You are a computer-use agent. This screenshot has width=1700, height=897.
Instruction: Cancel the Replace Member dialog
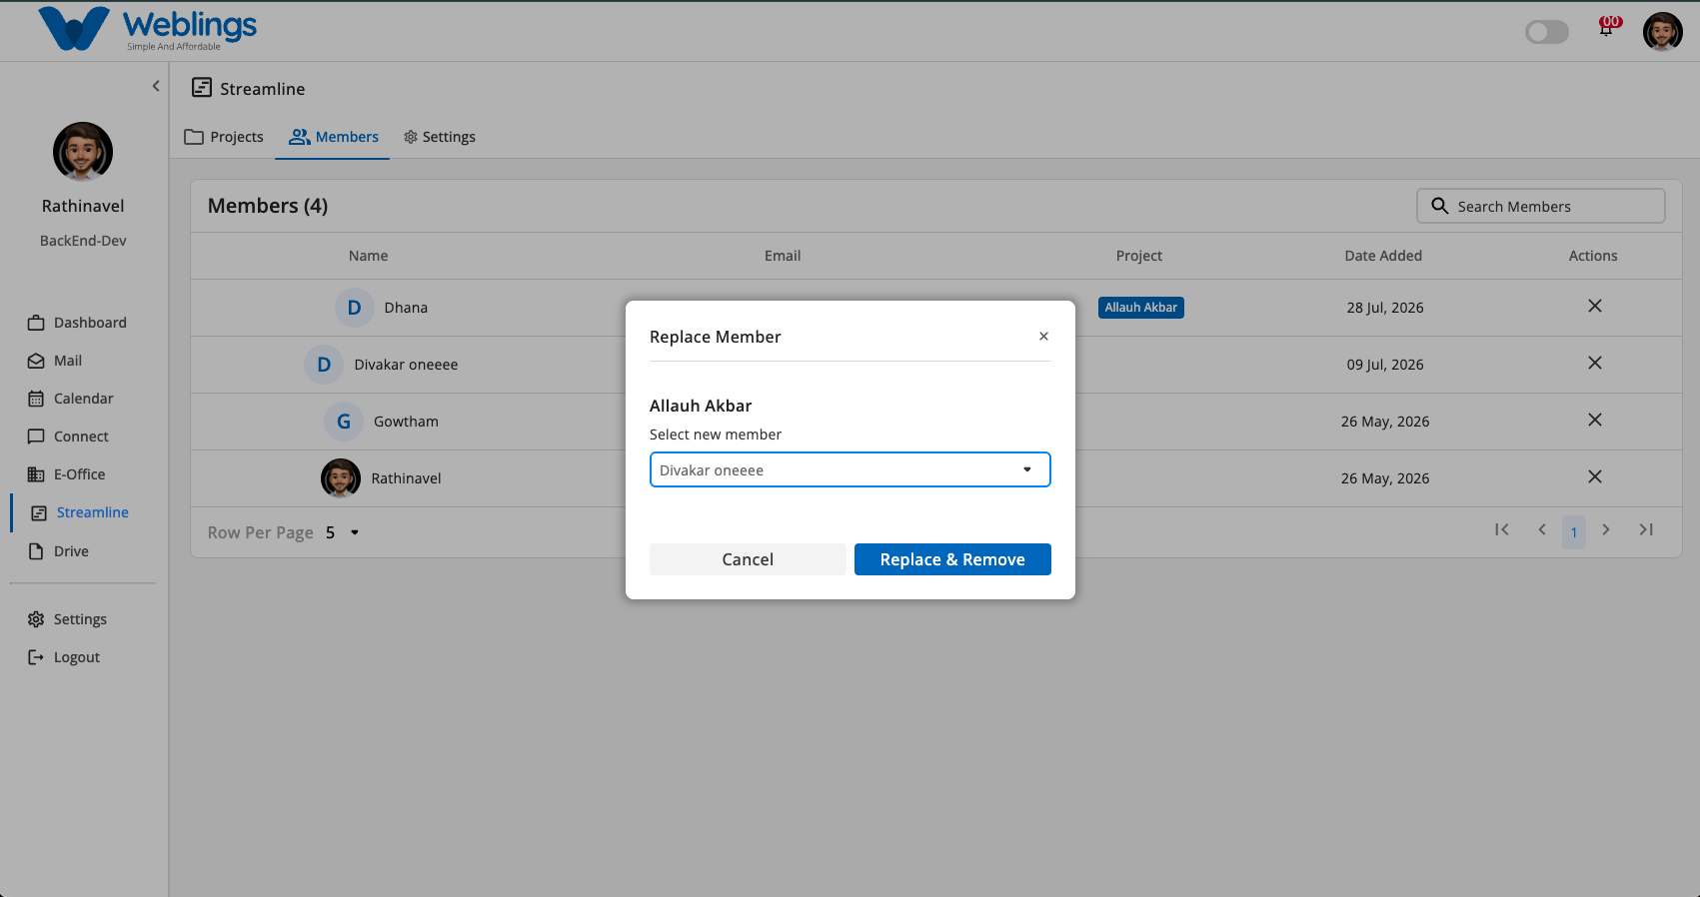(748, 559)
